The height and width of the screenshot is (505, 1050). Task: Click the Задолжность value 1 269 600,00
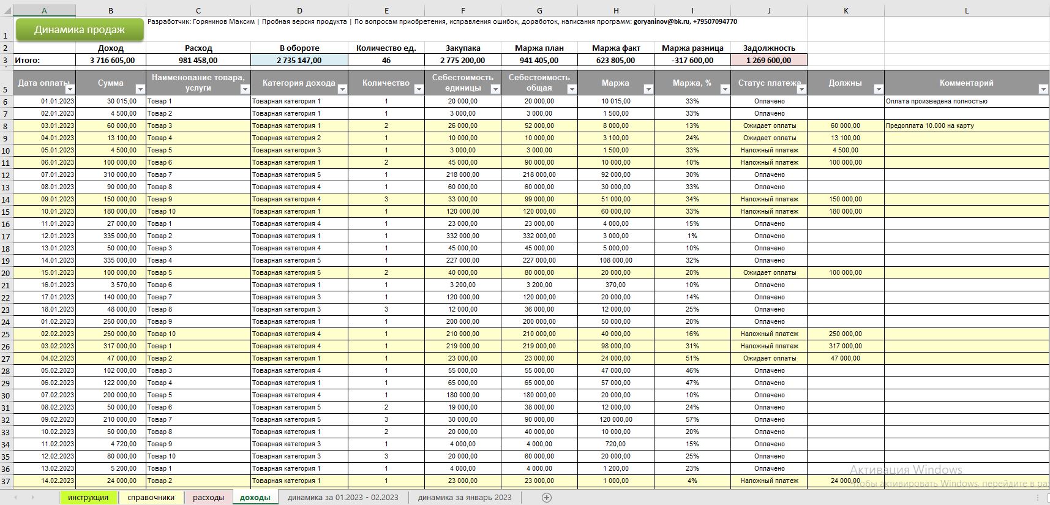click(x=769, y=60)
